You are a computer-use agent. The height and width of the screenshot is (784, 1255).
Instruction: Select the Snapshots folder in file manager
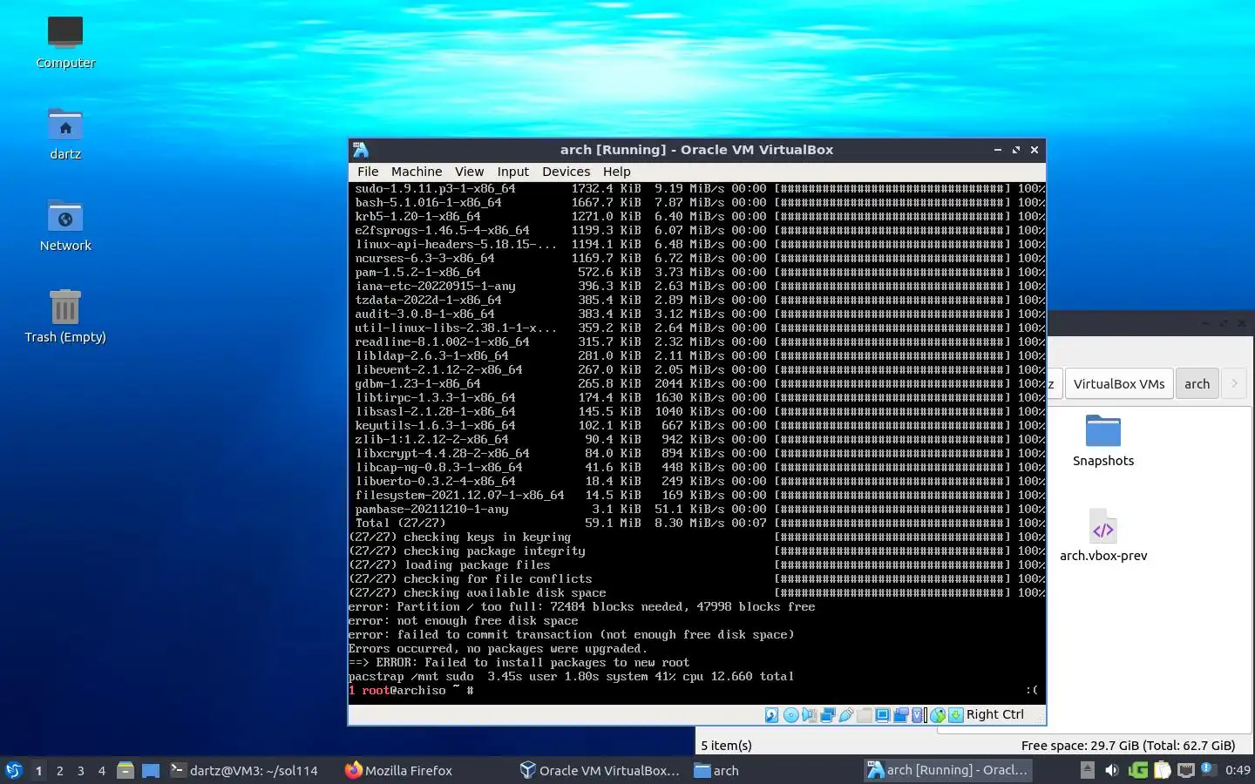pos(1103,441)
